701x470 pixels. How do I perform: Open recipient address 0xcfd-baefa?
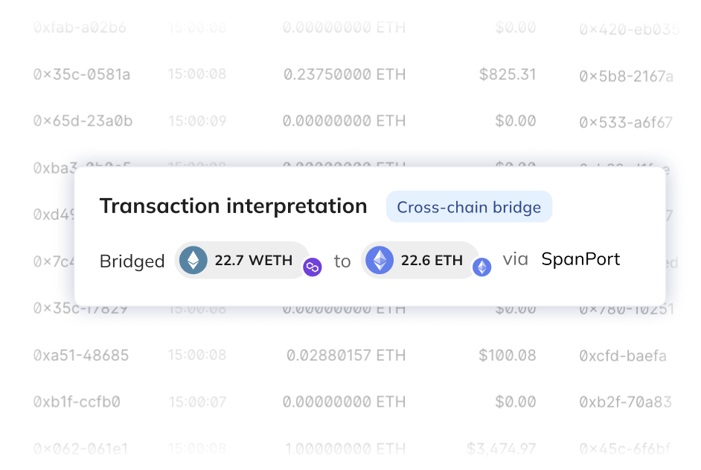pos(624,356)
